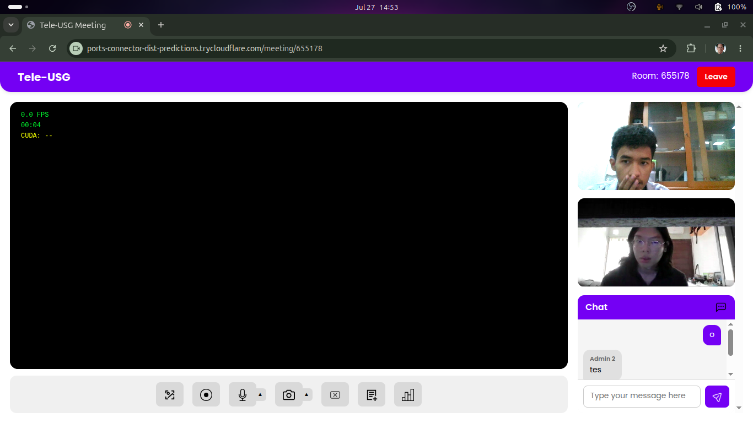Screen dimensions: 753x423
Task: Expand the camera options arrow
Action: tap(306, 394)
